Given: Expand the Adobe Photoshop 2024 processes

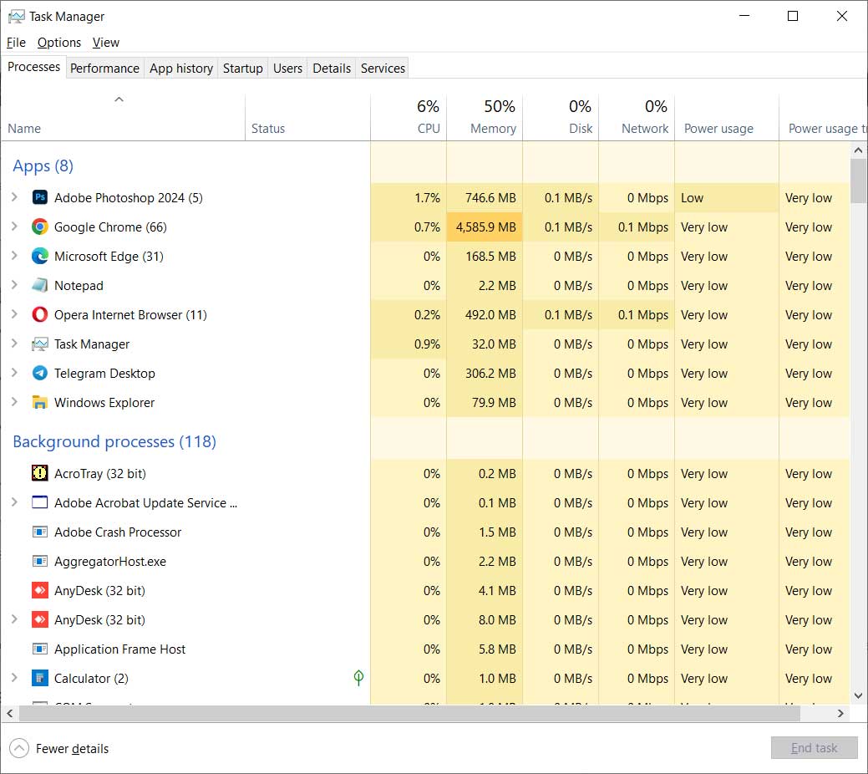Looking at the screenshot, I should [x=13, y=197].
